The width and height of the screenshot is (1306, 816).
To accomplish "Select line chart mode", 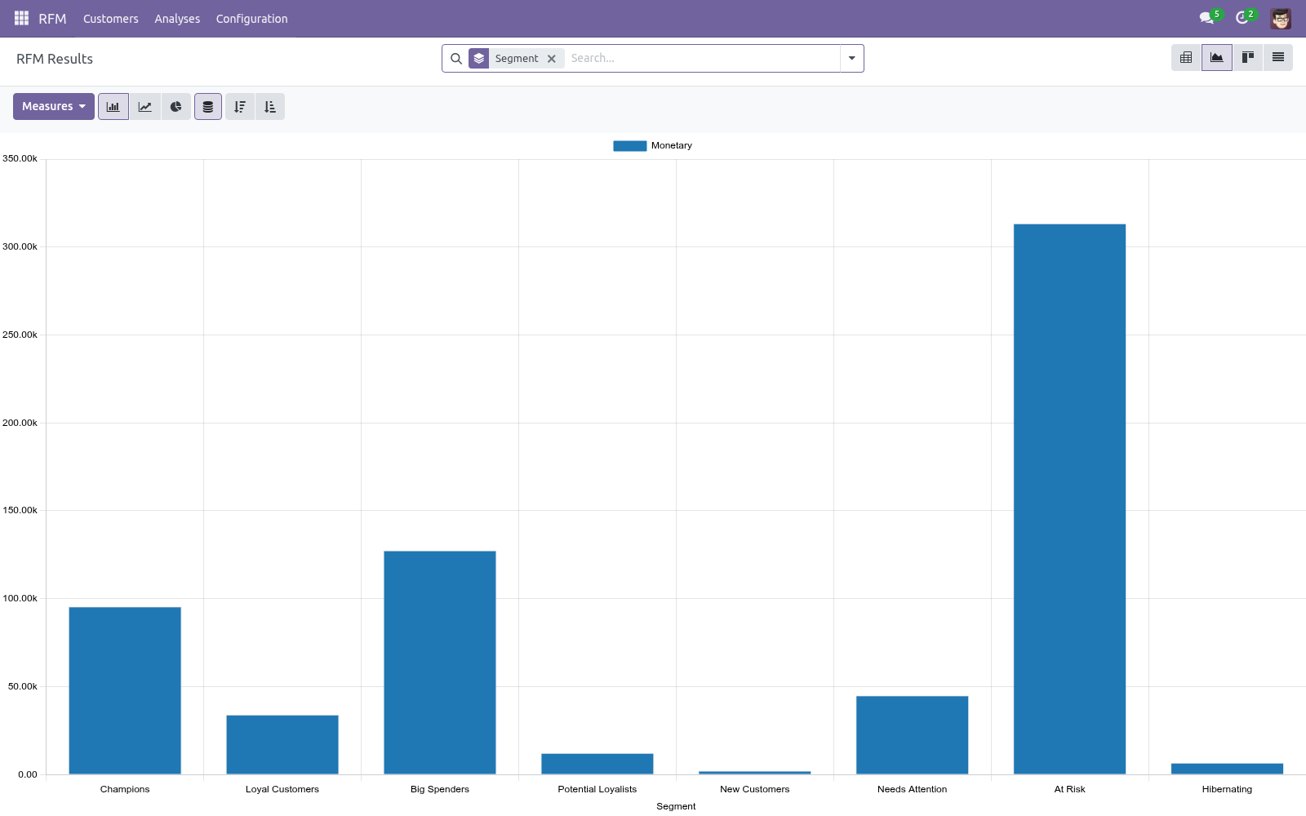I will pyautogui.click(x=144, y=106).
